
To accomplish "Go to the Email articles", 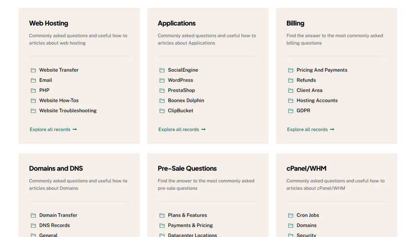I will tap(45, 80).
